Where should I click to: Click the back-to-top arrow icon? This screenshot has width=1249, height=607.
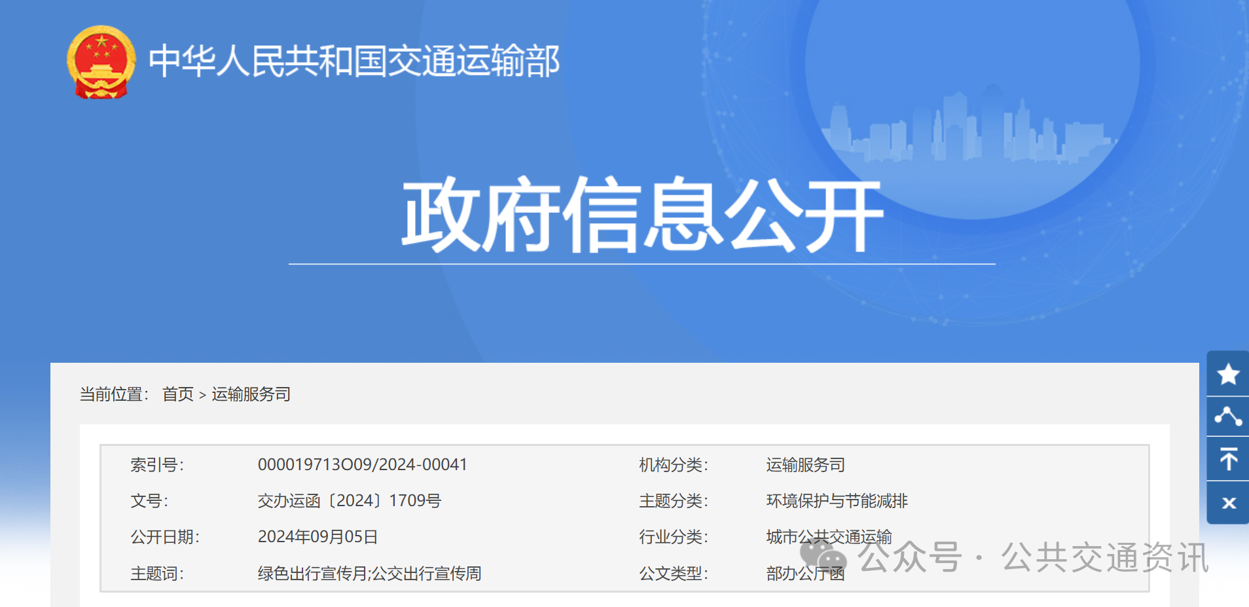tap(1228, 458)
